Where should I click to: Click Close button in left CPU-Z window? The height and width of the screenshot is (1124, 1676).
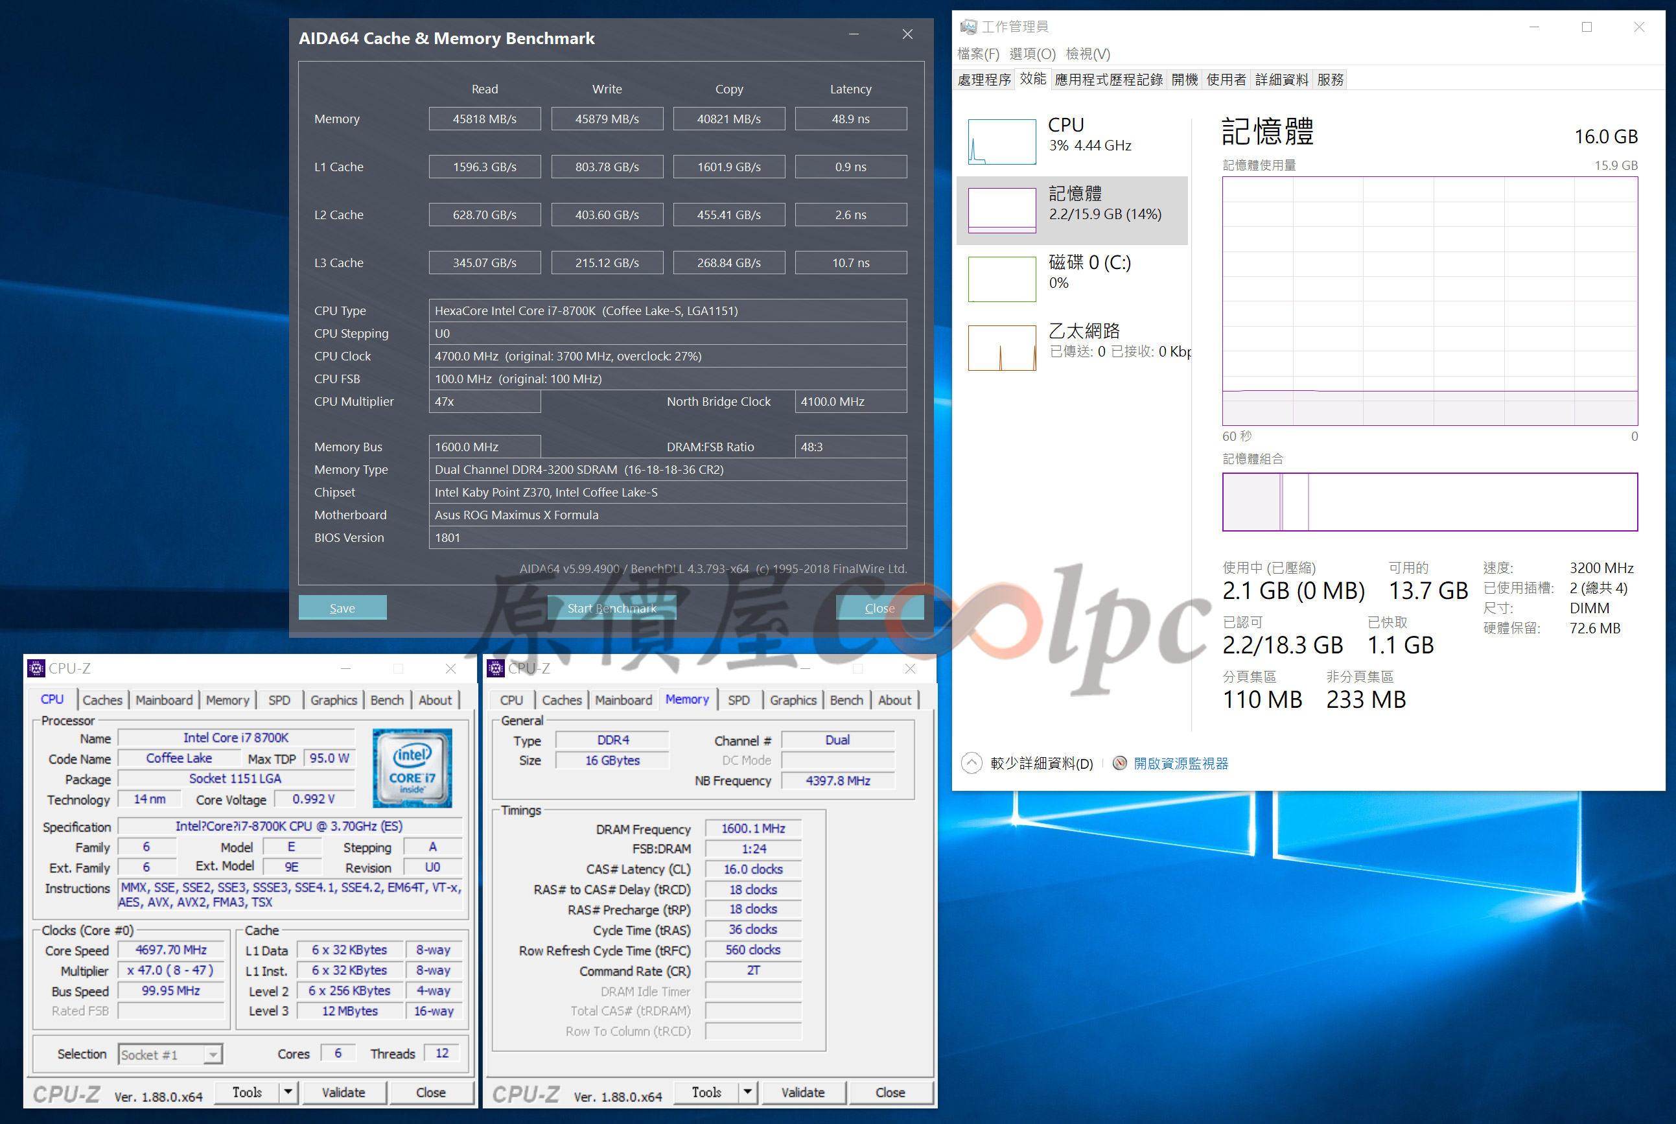tap(430, 1092)
